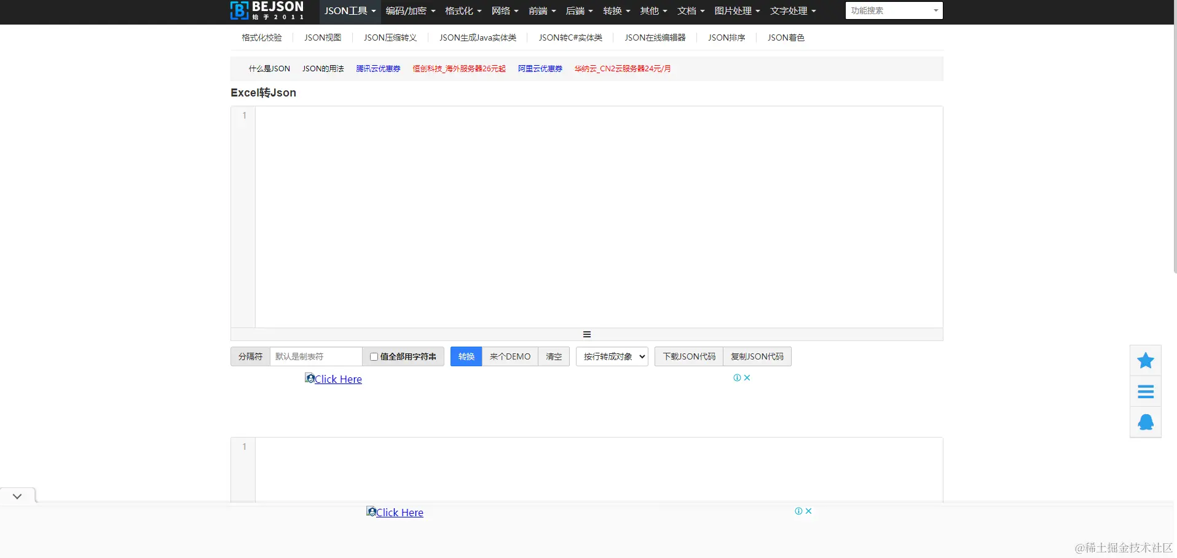1177x558 pixels.
Task: Click the info icon on the bottom ad
Action: (798, 511)
